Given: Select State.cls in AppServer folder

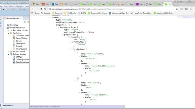Looking at the screenshot, I should 19,46.
